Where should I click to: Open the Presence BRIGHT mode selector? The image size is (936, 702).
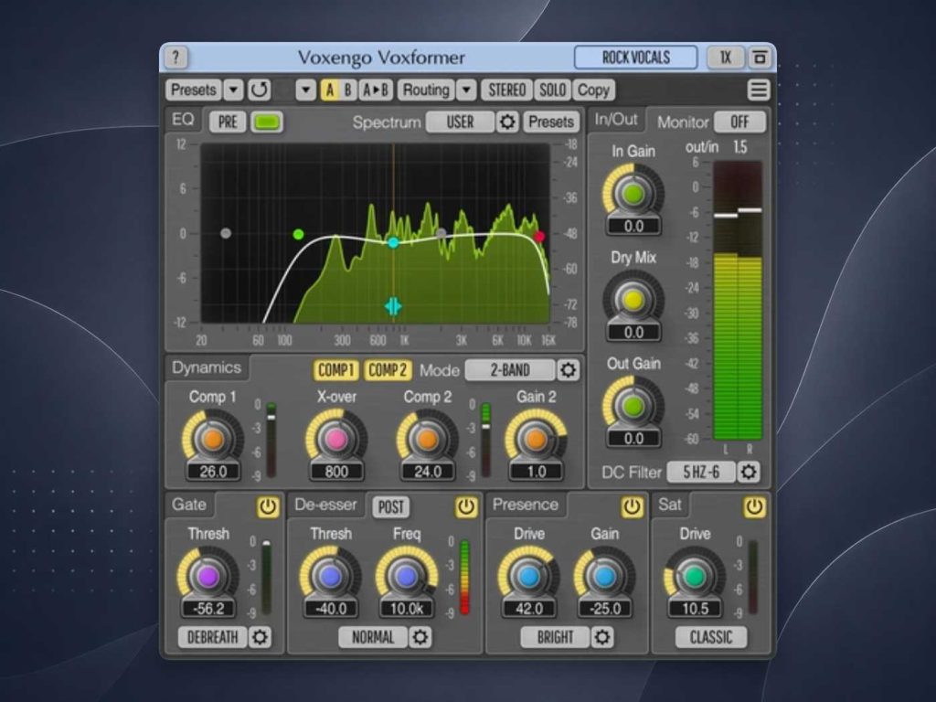[x=555, y=637]
